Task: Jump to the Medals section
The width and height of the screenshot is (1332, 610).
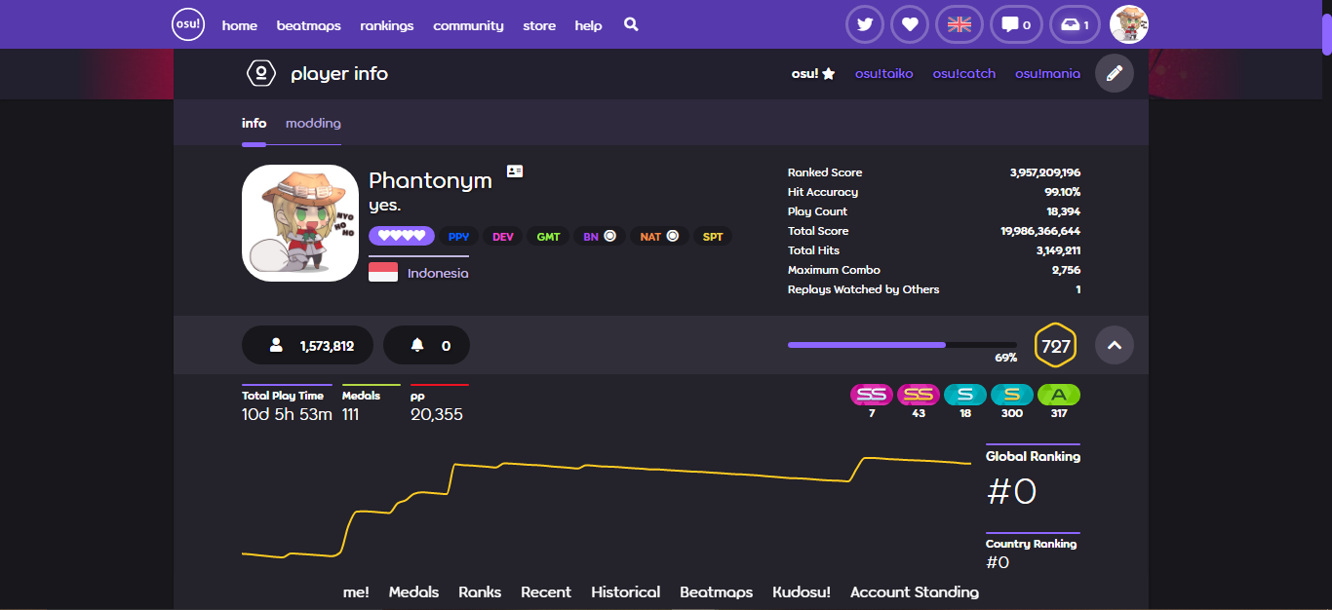Action: coord(413,591)
